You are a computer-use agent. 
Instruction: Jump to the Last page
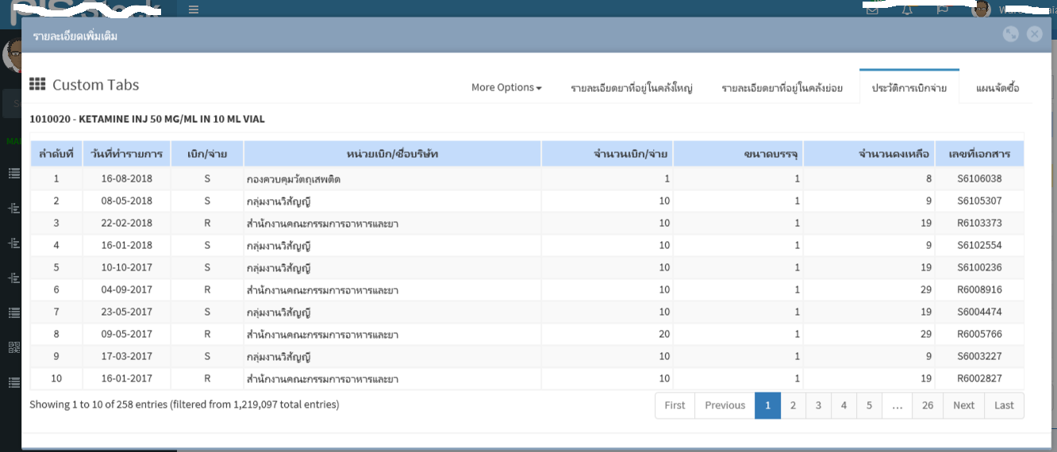pyautogui.click(x=1004, y=405)
